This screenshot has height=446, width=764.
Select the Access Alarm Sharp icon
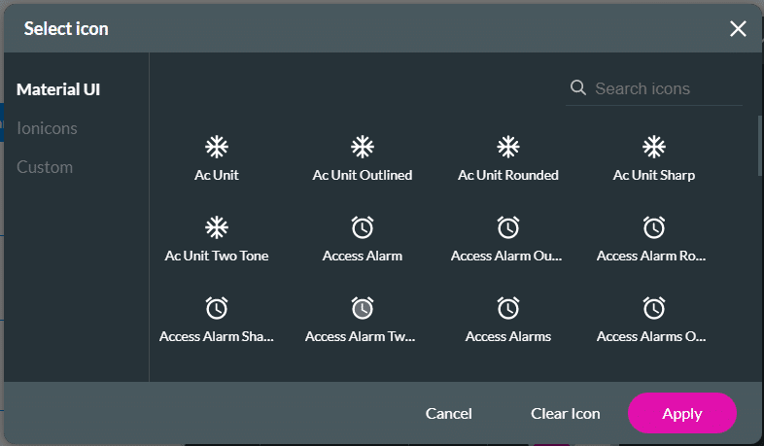[217, 309]
